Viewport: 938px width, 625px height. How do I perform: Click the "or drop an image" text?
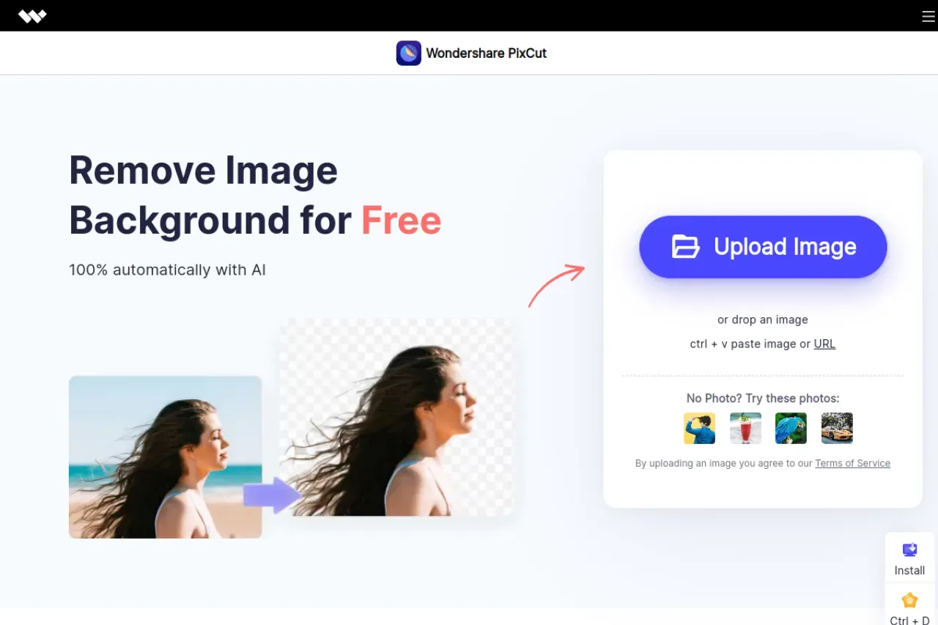tap(763, 319)
